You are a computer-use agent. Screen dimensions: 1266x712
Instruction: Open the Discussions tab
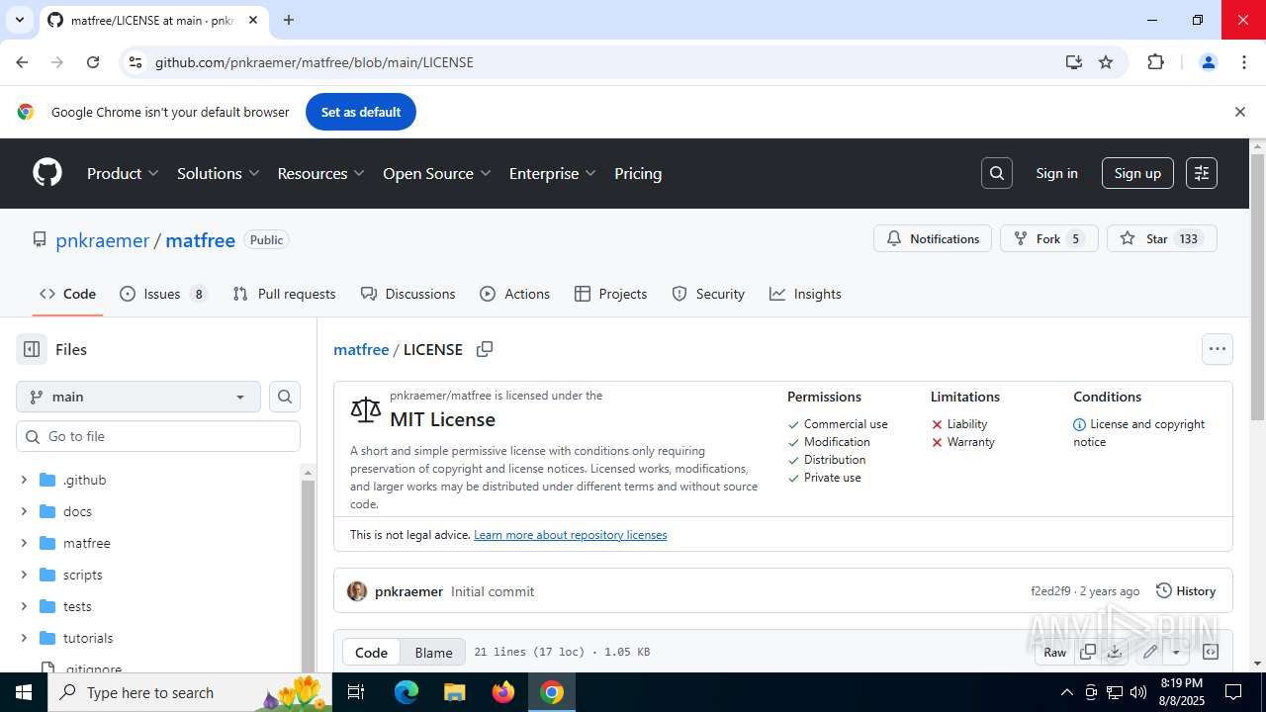407,294
